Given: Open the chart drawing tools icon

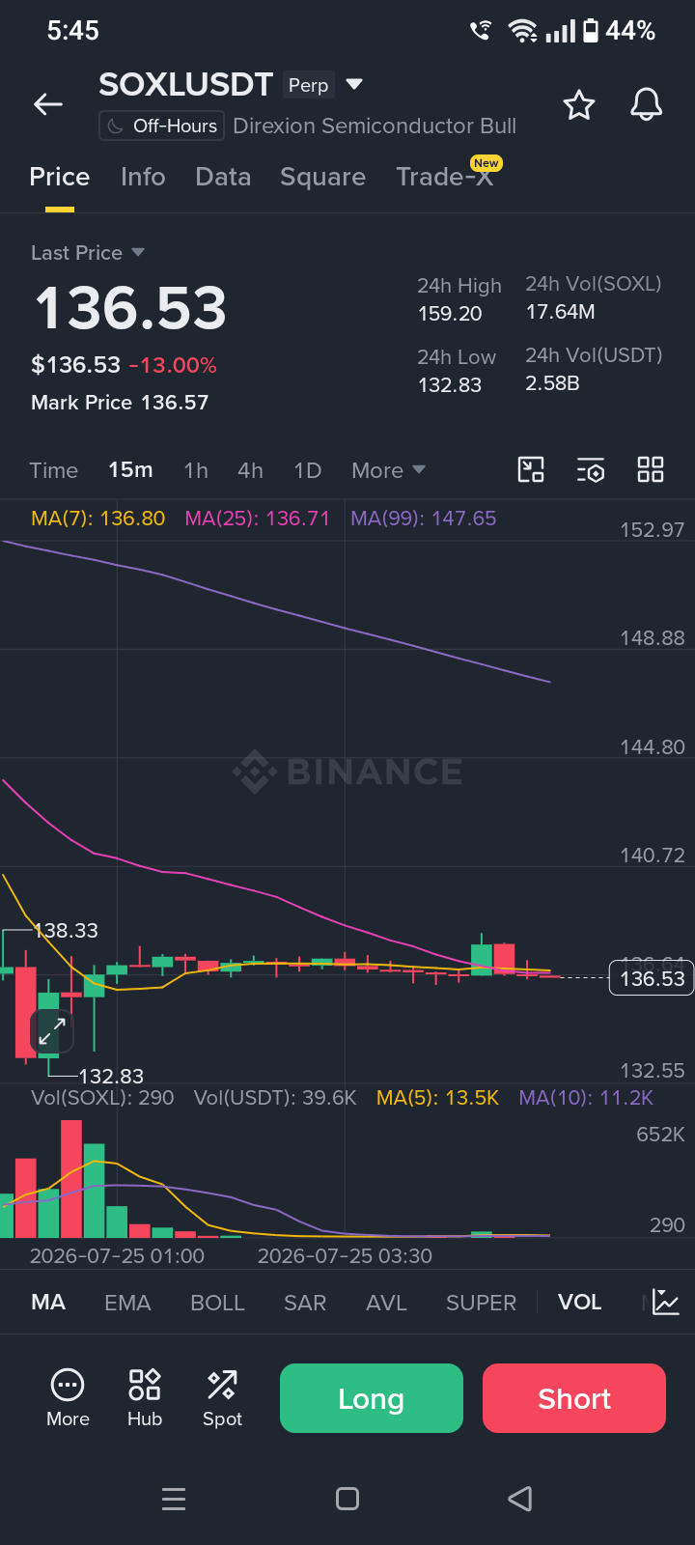Looking at the screenshot, I should [x=531, y=470].
